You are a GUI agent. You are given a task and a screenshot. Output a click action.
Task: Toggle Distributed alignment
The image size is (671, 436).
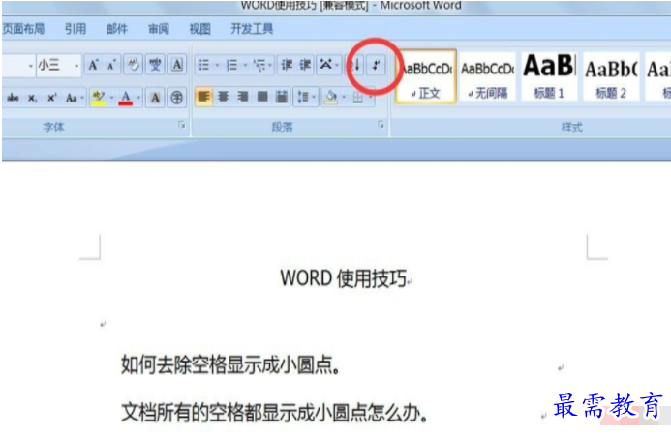click(282, 97)
